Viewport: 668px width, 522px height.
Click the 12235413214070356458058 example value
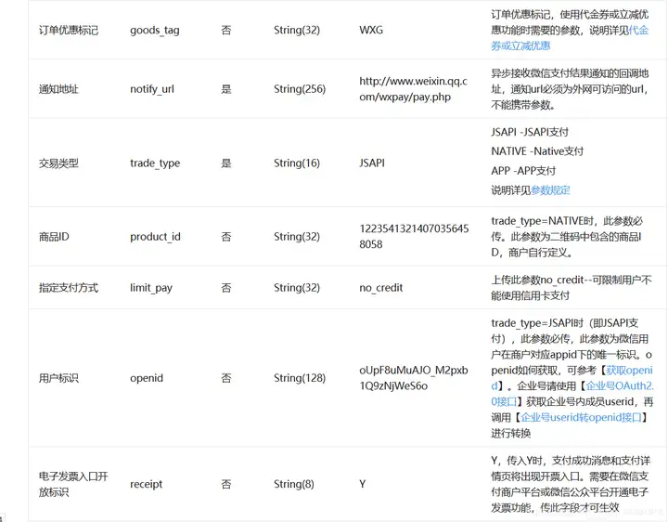pyautogui.click(x=414, y=237)
